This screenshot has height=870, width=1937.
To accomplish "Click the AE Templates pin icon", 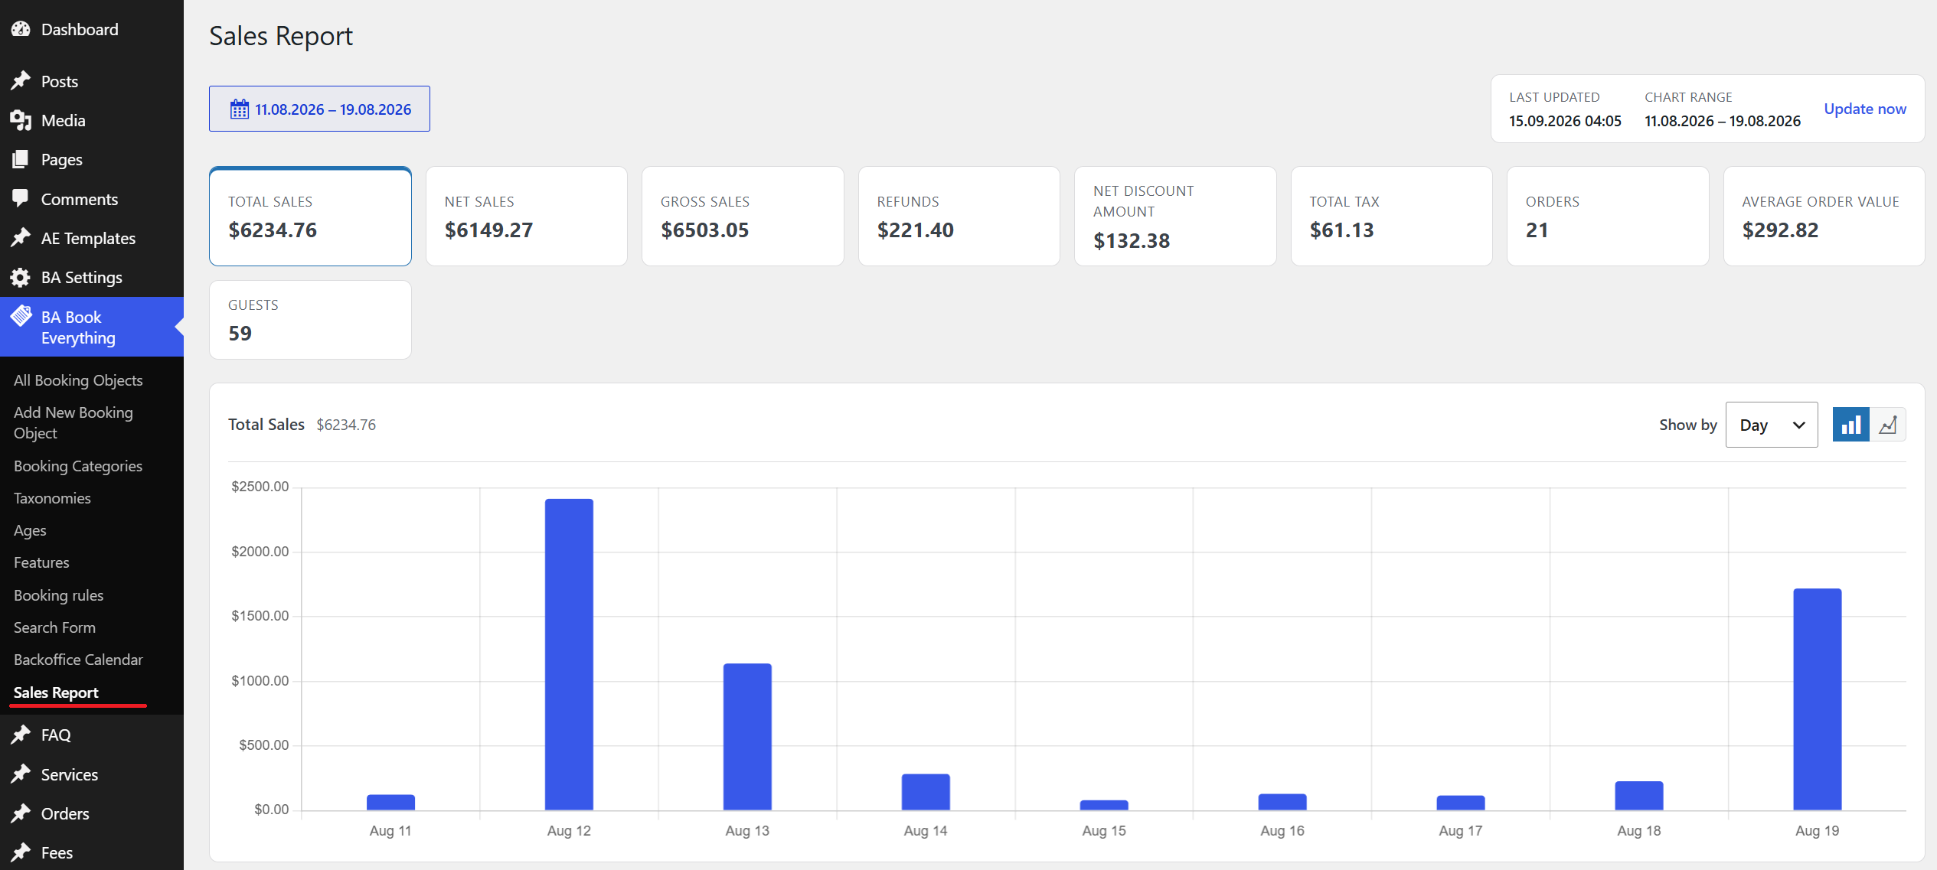I will pos(21,238).
